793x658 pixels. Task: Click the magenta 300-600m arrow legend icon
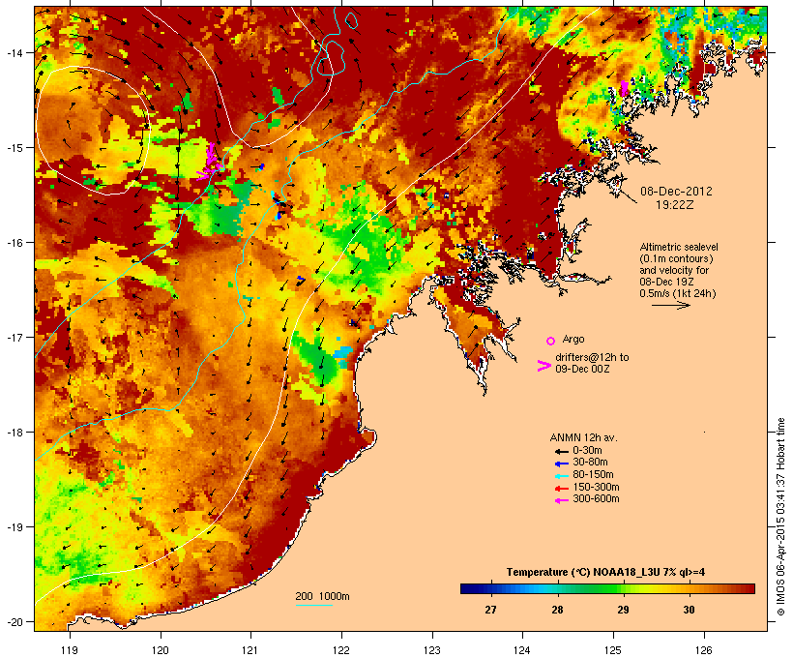click(561, 500)
